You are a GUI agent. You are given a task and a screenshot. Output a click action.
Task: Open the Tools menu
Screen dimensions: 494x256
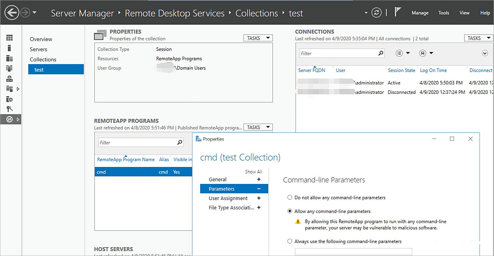[x=443, y=13]
